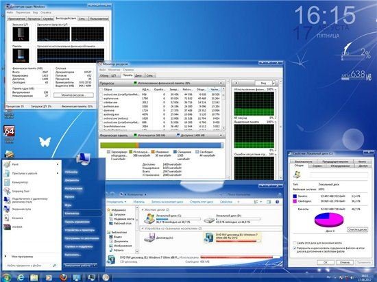Switch to Процессы tab in Task Manager
The image size is (377, 282).
pos(34,18)
